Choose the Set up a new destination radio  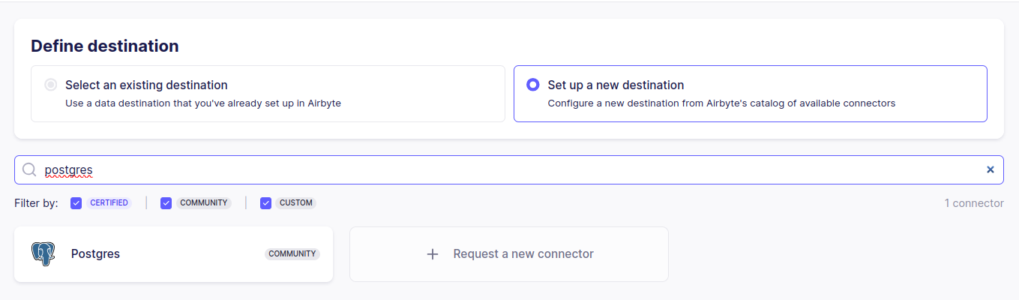(533, 85)
